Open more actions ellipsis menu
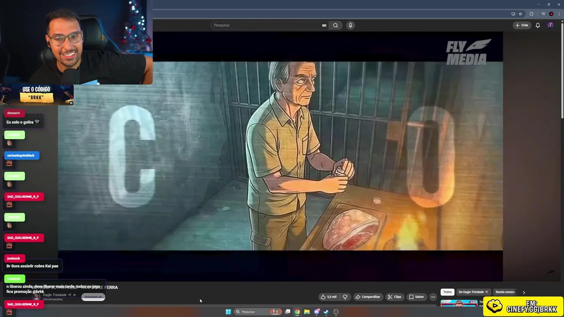Screen dimensions: 564x317 433,297
